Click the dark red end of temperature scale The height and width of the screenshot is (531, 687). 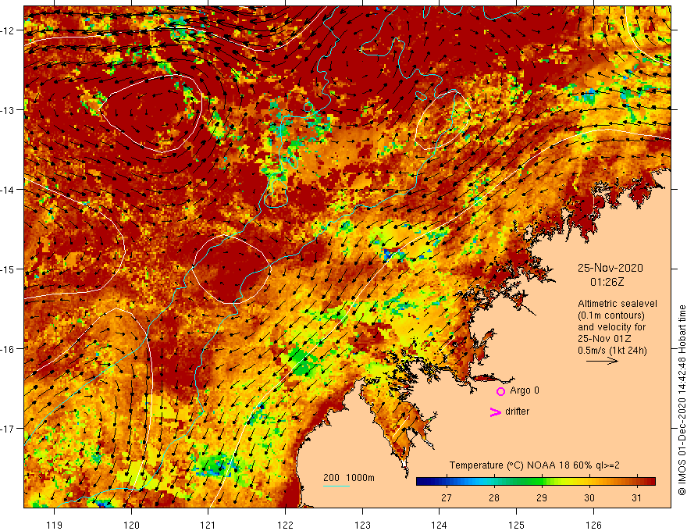[651, 482]
